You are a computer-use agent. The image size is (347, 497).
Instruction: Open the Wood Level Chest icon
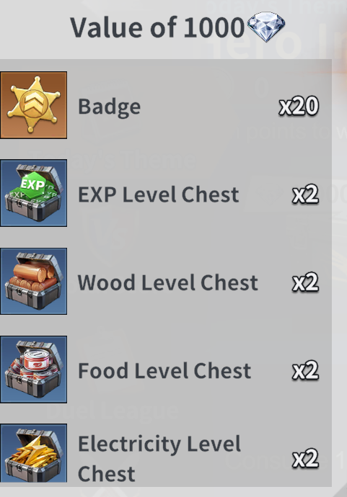tap(33, 281)
